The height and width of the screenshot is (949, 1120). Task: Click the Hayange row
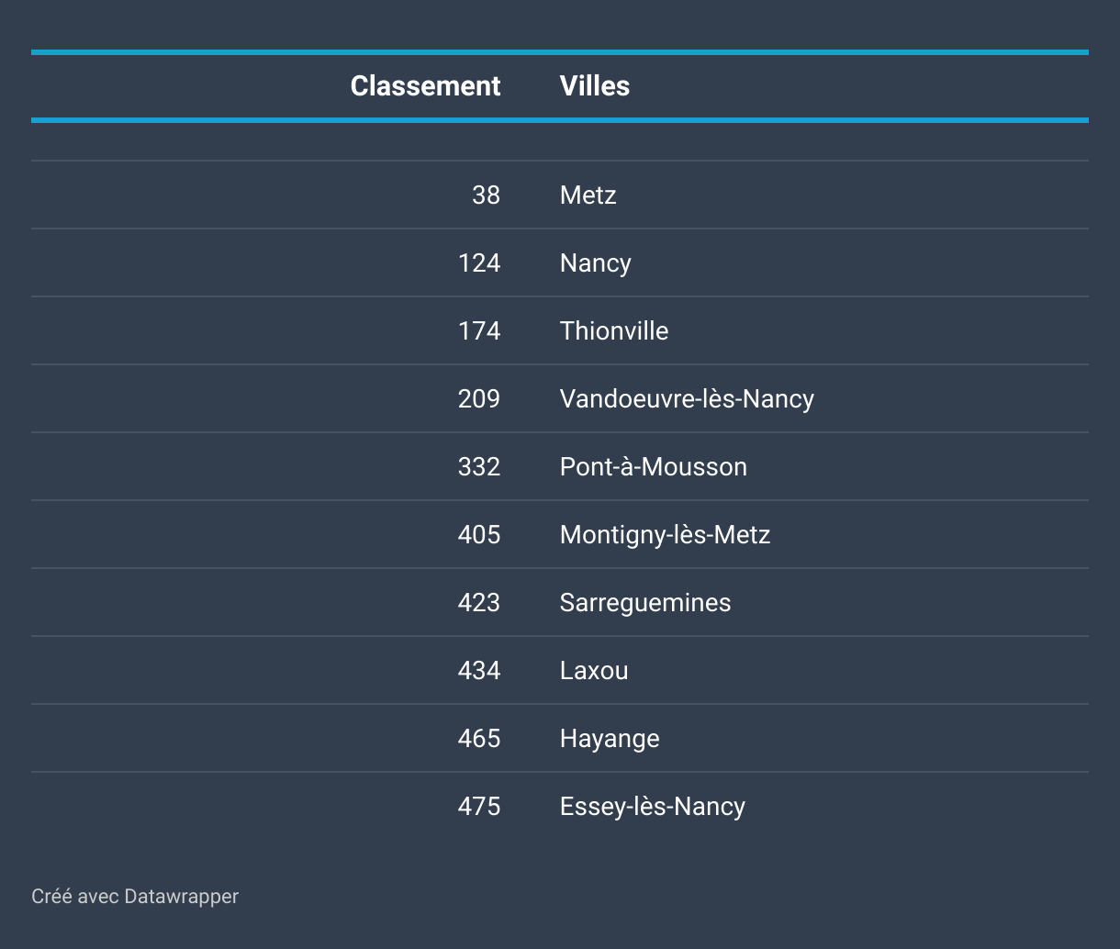560,738
